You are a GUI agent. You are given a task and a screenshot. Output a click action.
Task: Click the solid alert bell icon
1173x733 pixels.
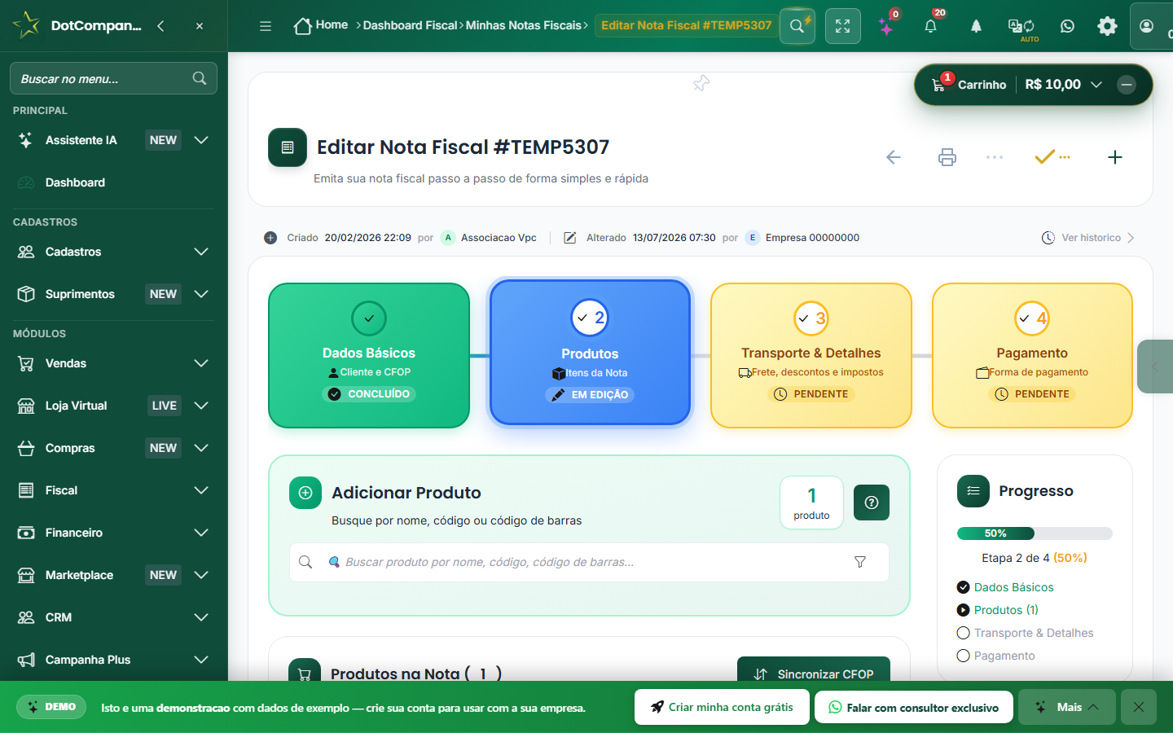(976, 26)
